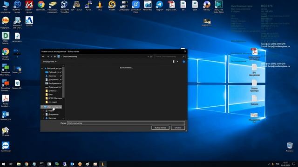Select the DWG TrueView desktop icon
The height and width of the screenshot is (167, 298).
click(x=5, y=38)
